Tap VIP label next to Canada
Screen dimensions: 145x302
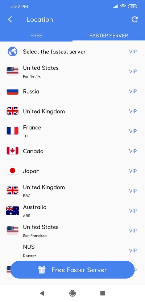pyautogui.click(x=133, y=151)
